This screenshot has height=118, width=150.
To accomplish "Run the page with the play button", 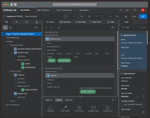I will 143,16.
